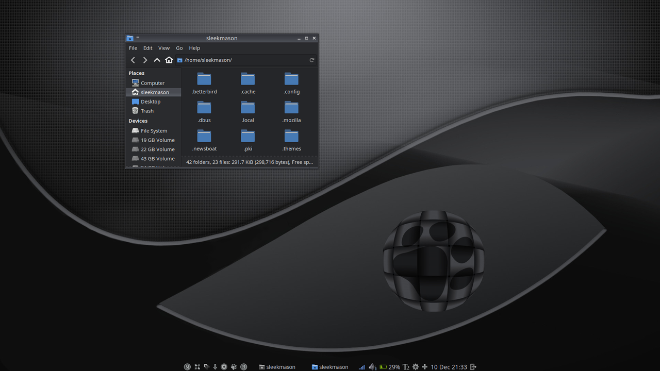Open the File menu
This screenshot has width=660, height=371.
click(x=133, y=48)
